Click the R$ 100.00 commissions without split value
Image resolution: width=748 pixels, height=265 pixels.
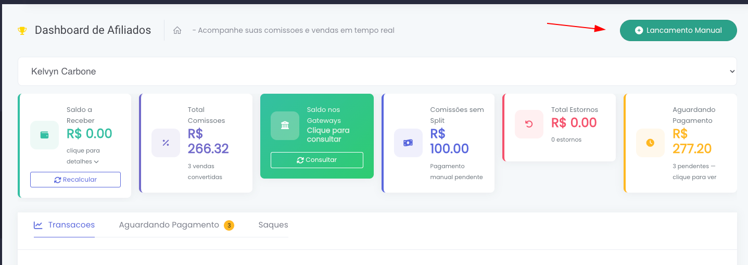click(x=450, y=141)
